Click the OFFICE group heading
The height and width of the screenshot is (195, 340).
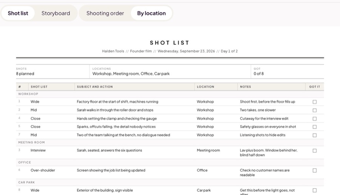click(x=25, y=162)
